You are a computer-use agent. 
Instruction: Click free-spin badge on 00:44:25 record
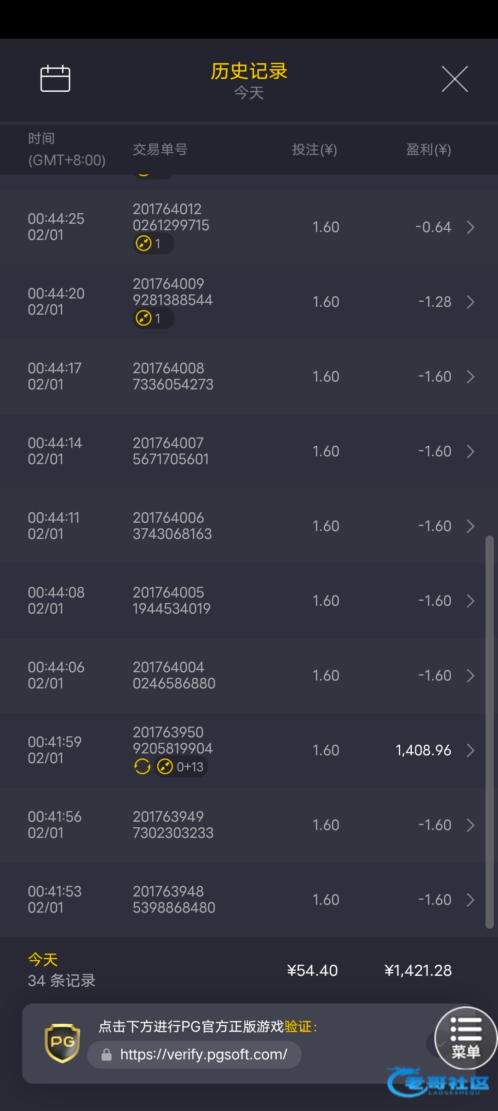(153, 243)
